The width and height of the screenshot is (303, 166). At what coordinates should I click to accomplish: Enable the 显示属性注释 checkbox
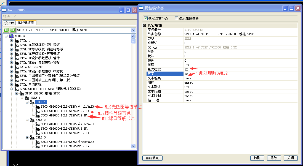[177, 18]
